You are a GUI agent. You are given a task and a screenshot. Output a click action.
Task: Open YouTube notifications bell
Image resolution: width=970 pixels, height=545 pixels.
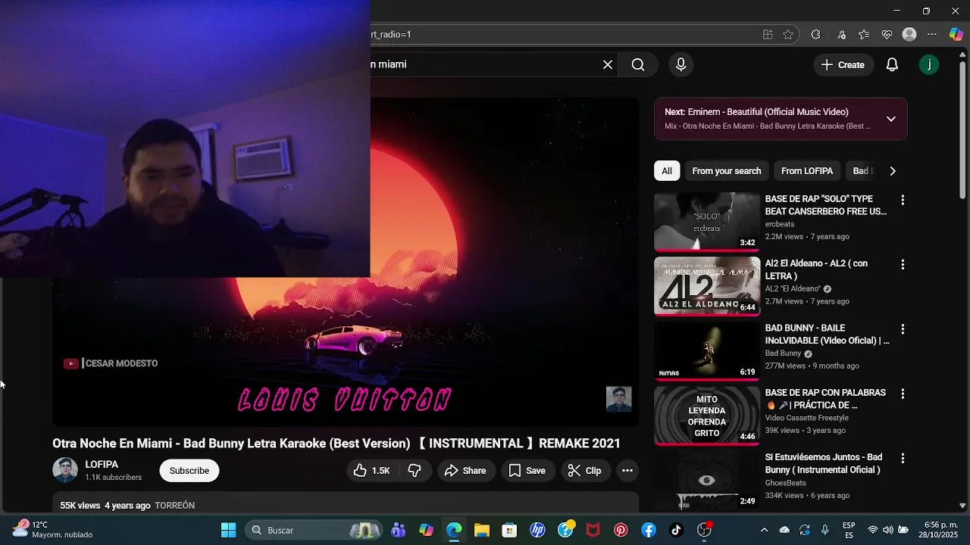point(892,65)
